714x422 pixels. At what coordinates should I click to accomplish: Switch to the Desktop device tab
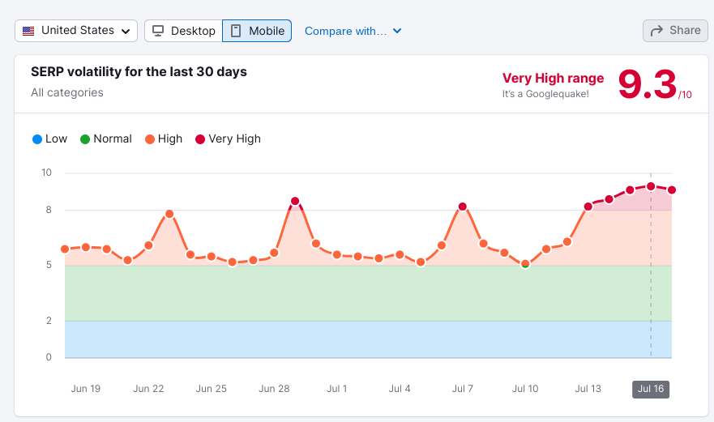point(183,31)
